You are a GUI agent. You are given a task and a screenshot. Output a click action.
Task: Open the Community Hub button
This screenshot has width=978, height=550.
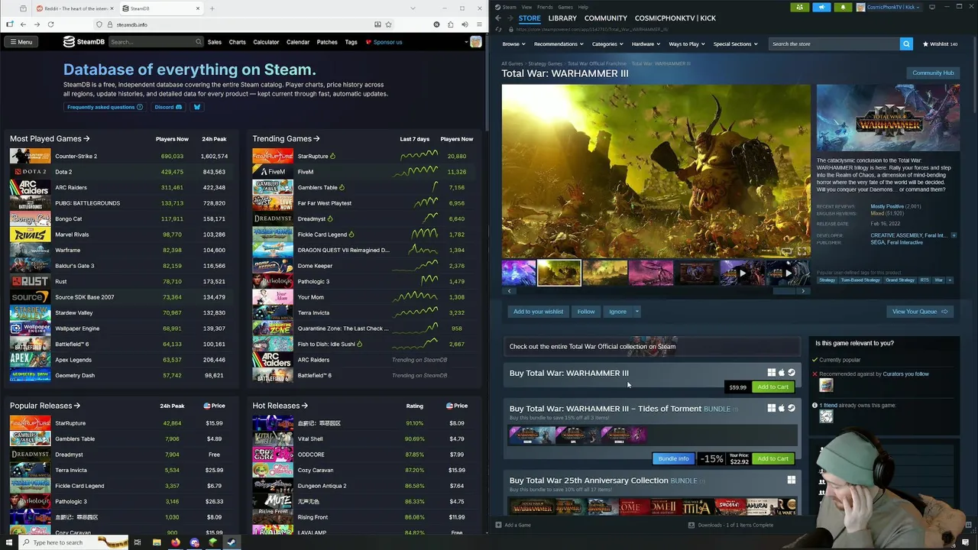933,73
